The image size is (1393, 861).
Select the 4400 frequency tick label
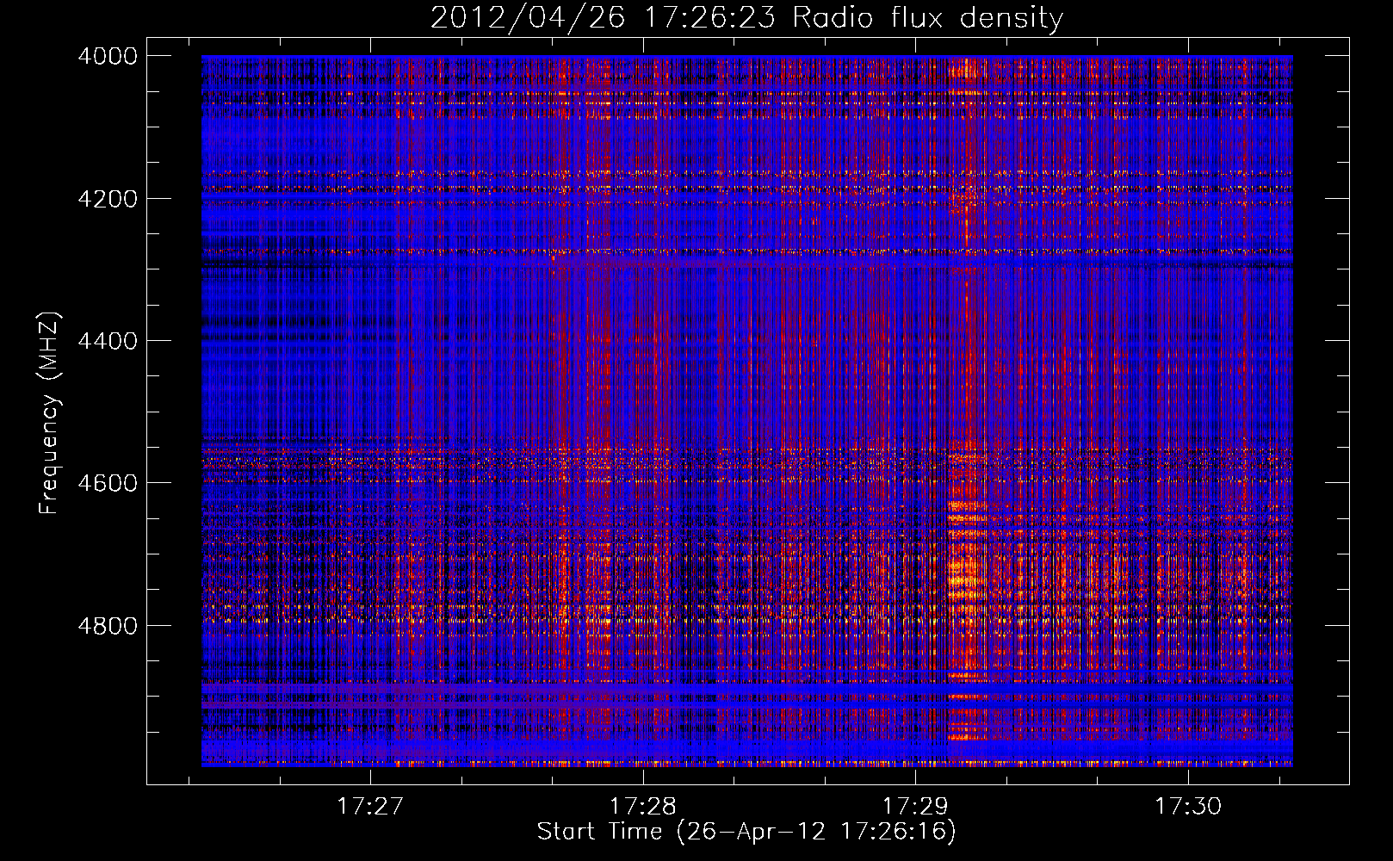pos(108,341)
